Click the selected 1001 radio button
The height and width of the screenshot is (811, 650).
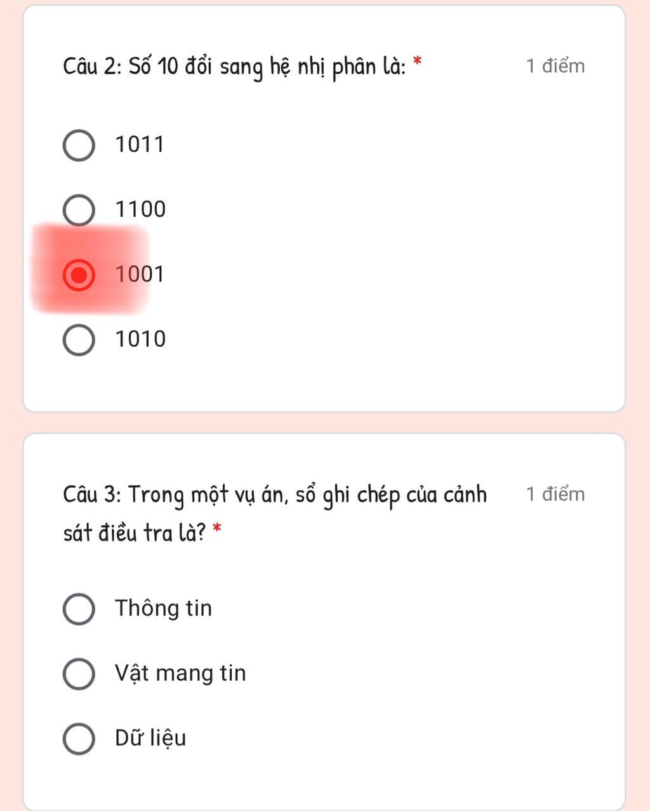click(x=79, y=274)
